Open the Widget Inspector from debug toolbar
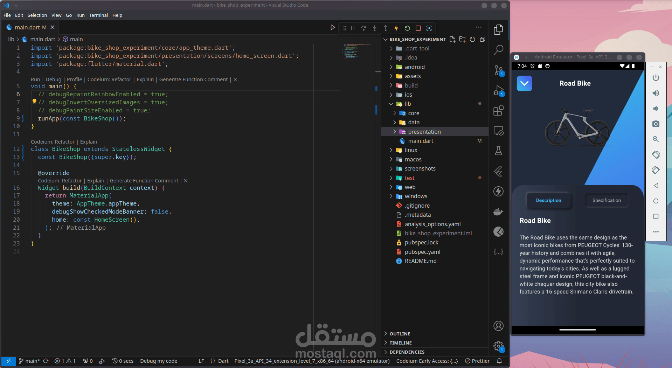This screenshot has height=368, width=672. pyautogui.click(x=429, y=28)
